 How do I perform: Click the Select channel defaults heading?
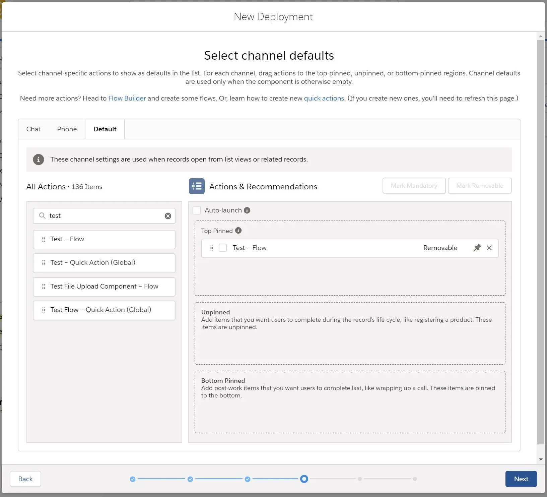pos(269,55)
